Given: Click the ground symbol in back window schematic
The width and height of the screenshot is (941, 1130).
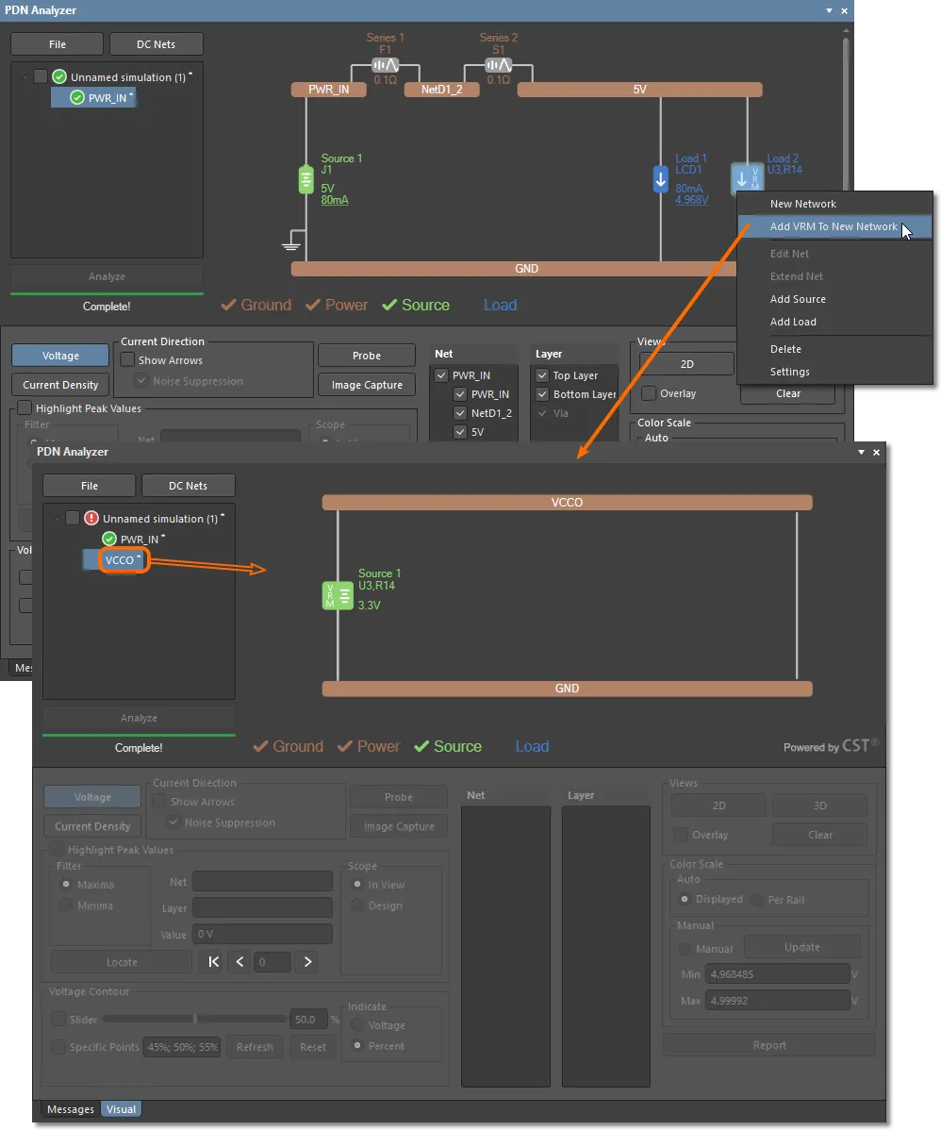Looking at the screenshot, I should (x=291, y=241).
